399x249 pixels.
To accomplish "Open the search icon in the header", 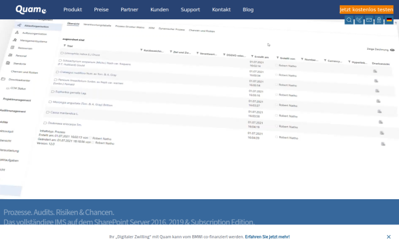I will point(349,20).
